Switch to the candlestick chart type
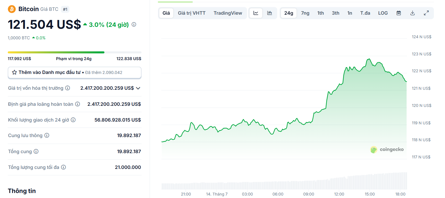445x198 pixels. pos(269,13)
